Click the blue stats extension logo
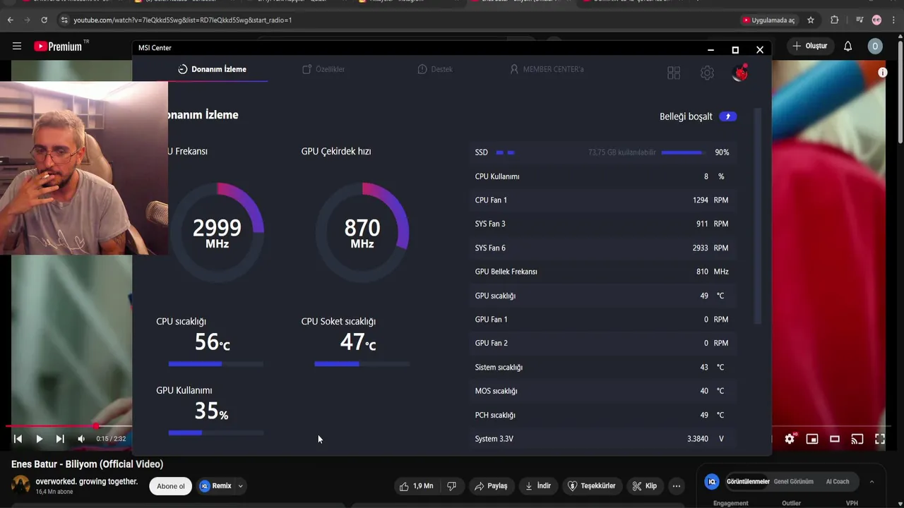 point(712,482)
